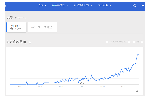
Task: Click the 人気度の動向 heading
Action: [16, 42]
